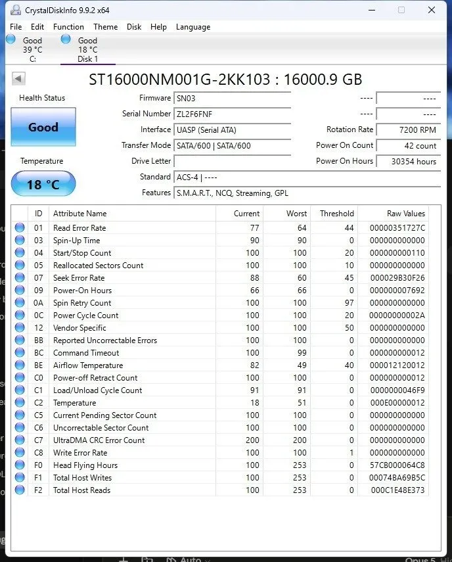Viewport: 452px width, 562px height.
Task: Click the Interface field UASP (Serial ATA)
Action: (x=232, y=129)
